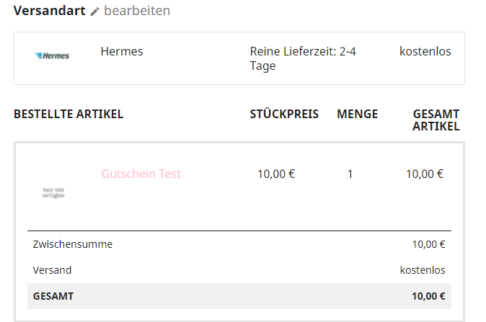Screen dimensions: 486x322
Task: Click the 'STÜCKPREIS' column header
Action: (x=284, y=114)
